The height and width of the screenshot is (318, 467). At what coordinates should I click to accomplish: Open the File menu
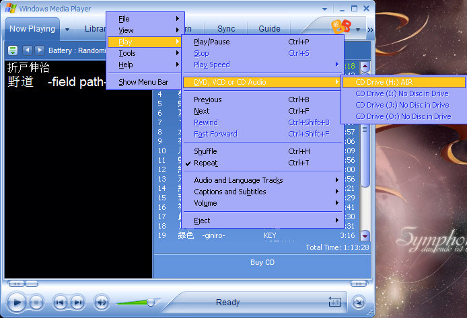(x=145, y=19)
